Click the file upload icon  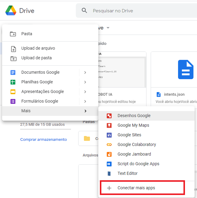coord(13,49)
